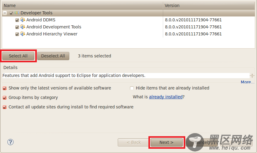Toggle Group items by category checkbox
This screenshot has height=153, width=257.
click(x=5, y=98)
